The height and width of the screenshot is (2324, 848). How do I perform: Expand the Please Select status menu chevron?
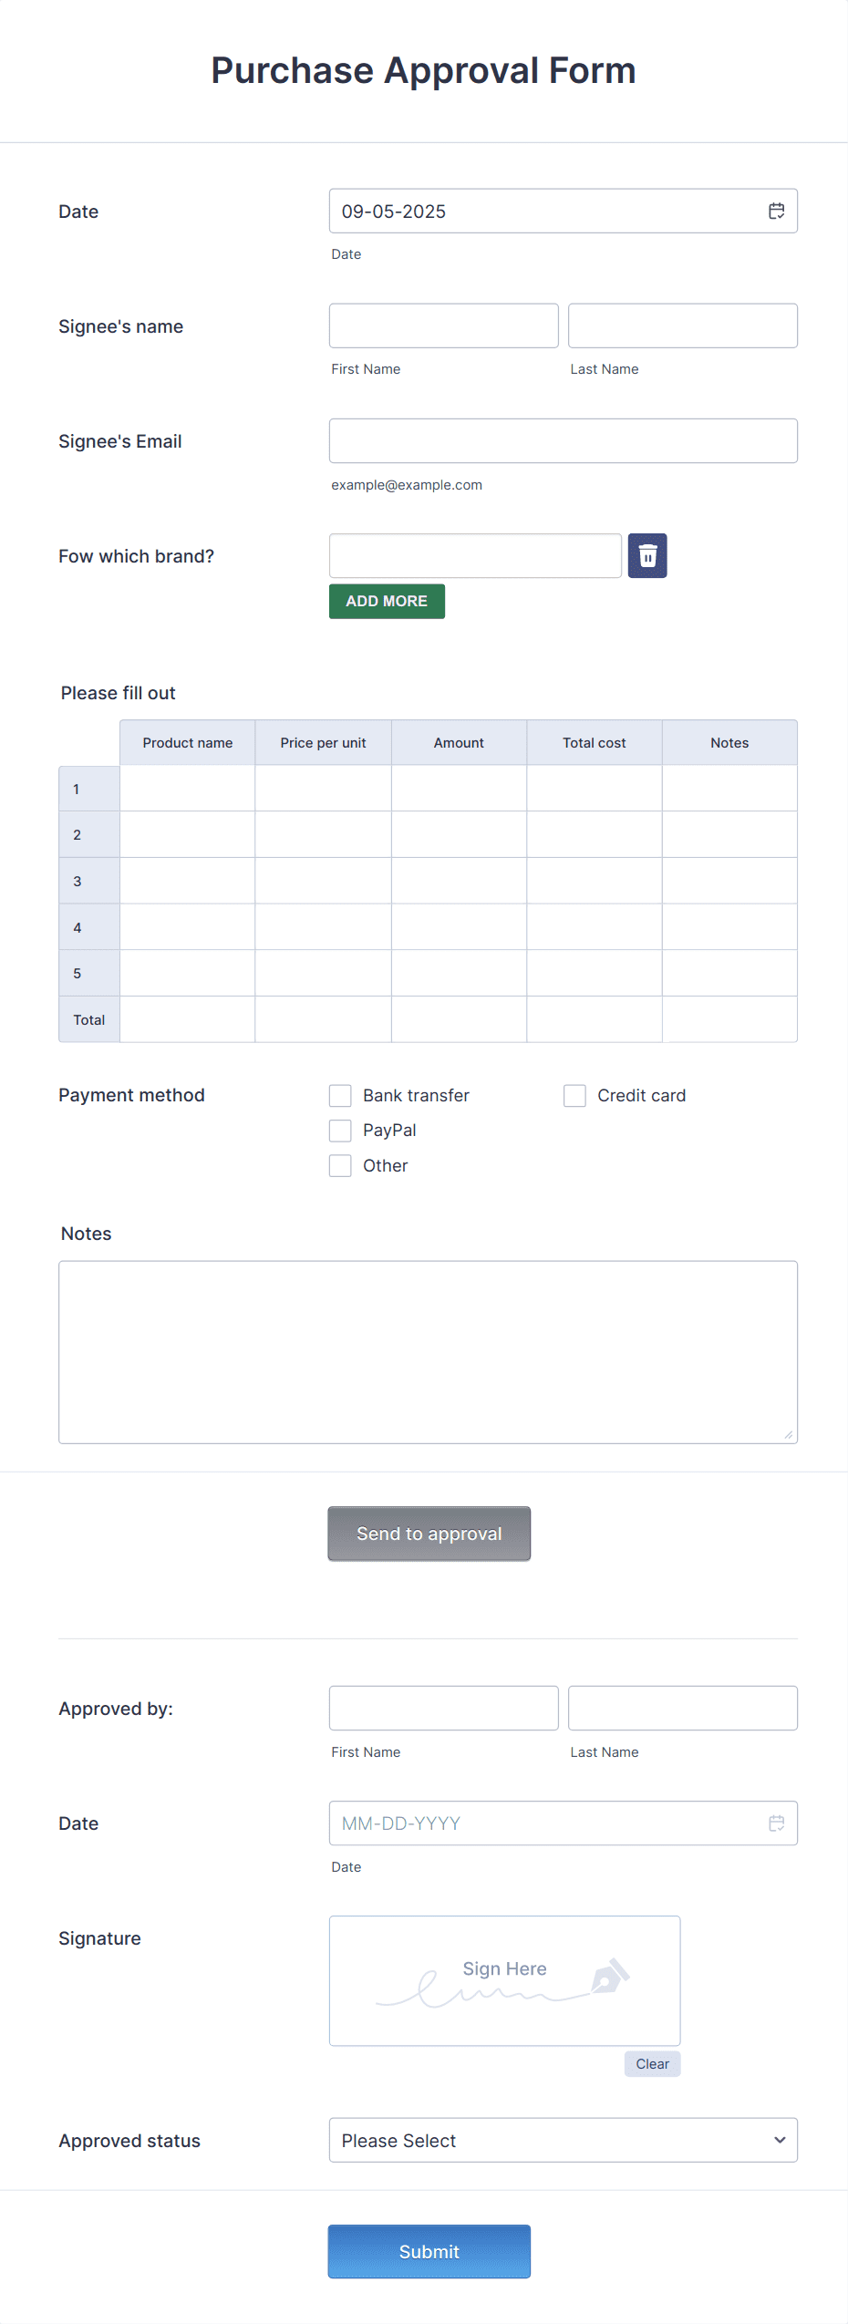click(x=780, y=2139)
